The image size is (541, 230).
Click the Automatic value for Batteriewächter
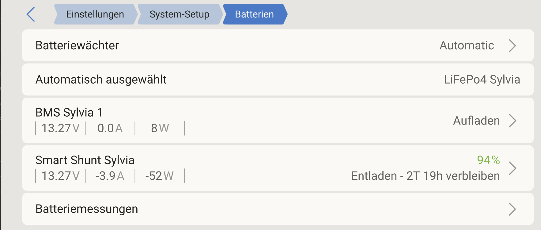click(x=467, y=45)
